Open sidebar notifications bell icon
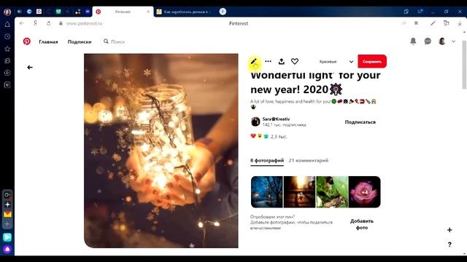The image size is (467, 262). (7, 24)
